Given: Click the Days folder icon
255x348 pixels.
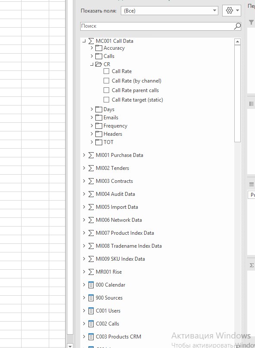Looking at the screenshot, I should click(98, 109).
